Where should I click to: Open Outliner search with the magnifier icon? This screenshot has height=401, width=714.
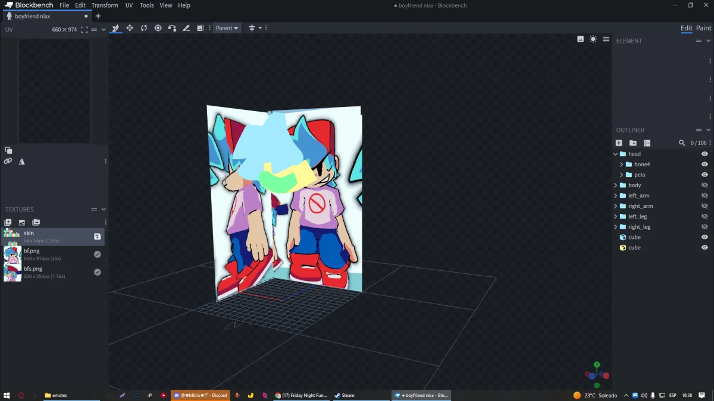pyautogui.click(x=682, y=143)
